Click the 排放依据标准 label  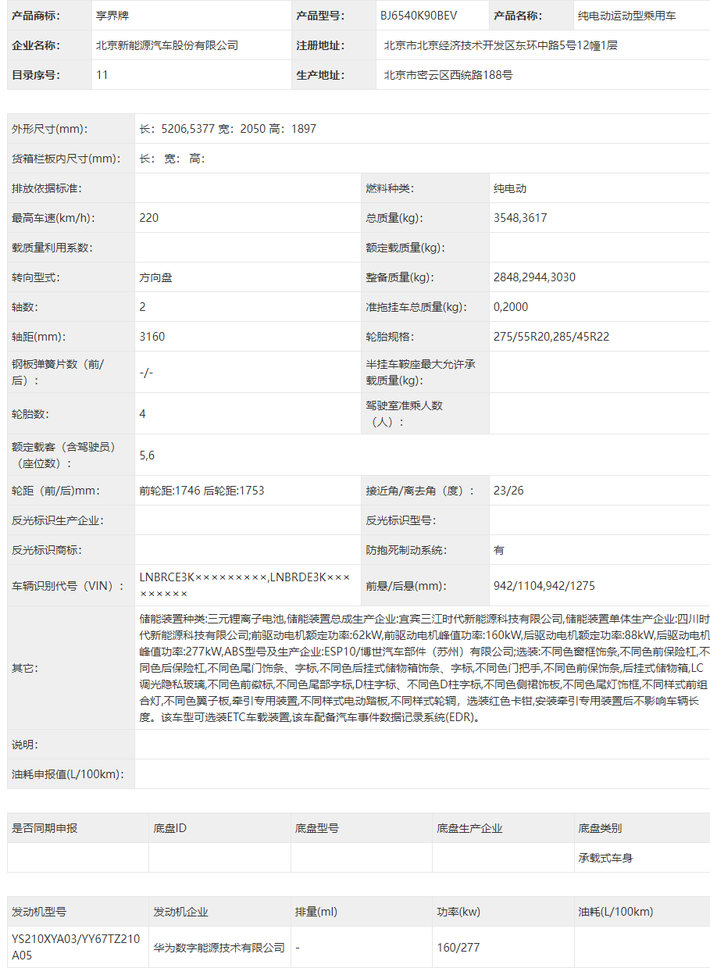point(47,188)
